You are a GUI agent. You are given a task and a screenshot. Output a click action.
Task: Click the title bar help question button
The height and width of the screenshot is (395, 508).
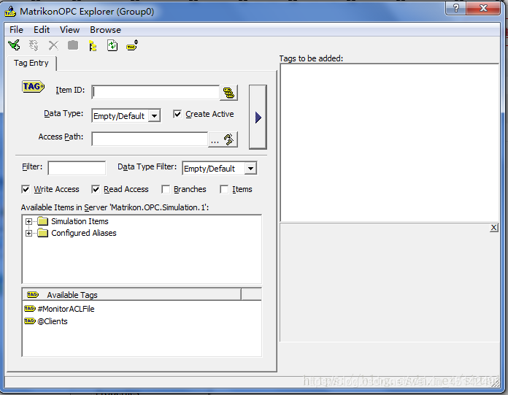456,8
